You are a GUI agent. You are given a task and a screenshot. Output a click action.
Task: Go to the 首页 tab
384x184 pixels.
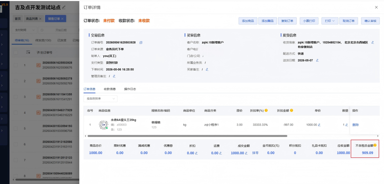(18, 18)
